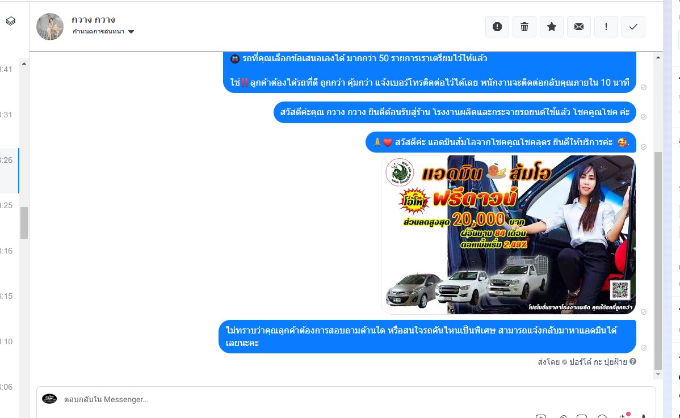
Task: Click the chat scrollbar up arrow
Action: 658,57
